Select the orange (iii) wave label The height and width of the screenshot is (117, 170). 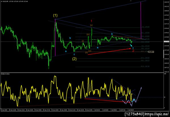pyautogui.click(x=88, y=35)
